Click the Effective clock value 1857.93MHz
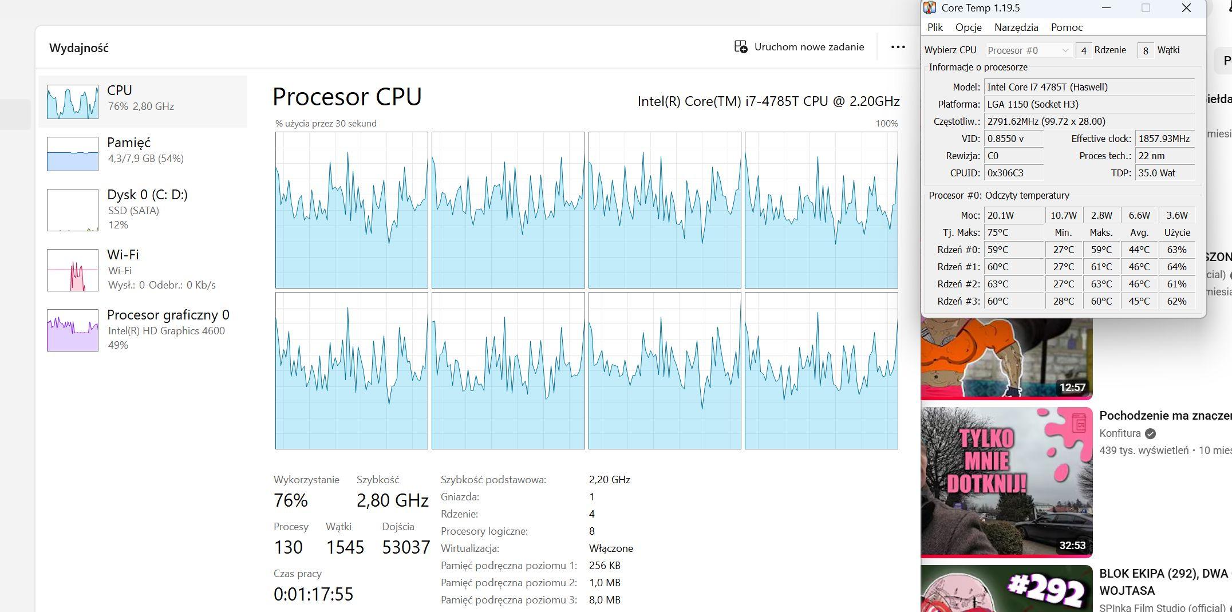This screenshot has width=1232, height=612. [x=1165, y=139]
